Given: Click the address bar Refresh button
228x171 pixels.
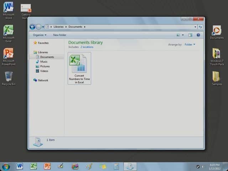Looking at the screenshot, I should [x=200, y=27].
